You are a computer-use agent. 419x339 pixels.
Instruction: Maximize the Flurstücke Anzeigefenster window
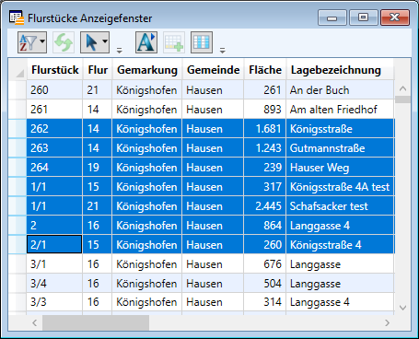(363, 18)
